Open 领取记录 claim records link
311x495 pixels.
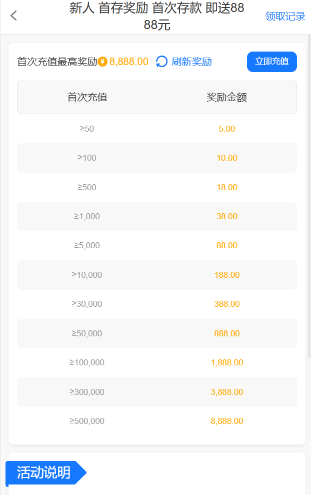285,17
